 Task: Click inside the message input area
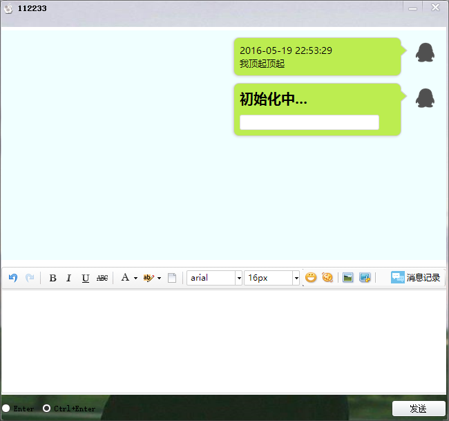pos(224,341)
